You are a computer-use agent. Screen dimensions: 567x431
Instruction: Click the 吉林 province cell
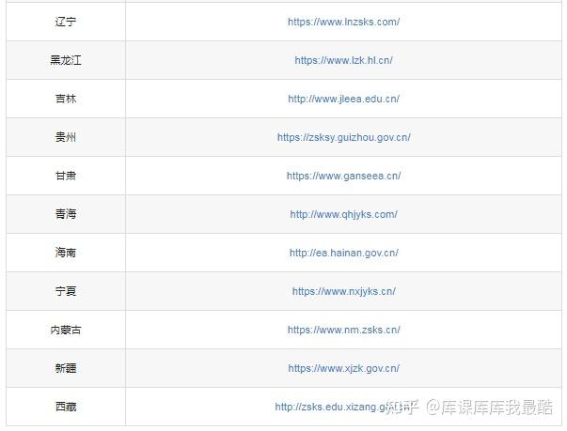point(66,99)
